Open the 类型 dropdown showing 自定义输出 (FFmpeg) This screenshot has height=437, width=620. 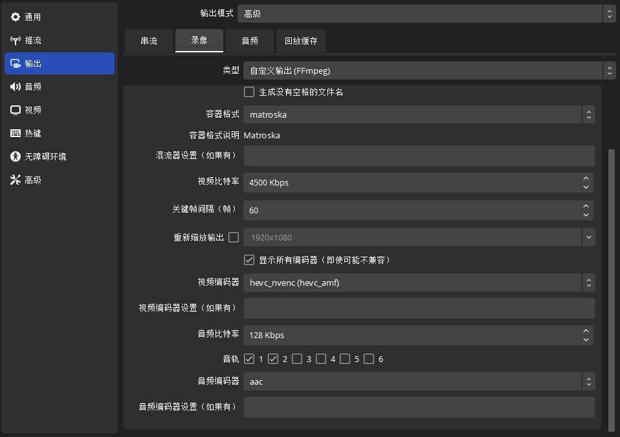pyautogui.click(x=430, y=70)
